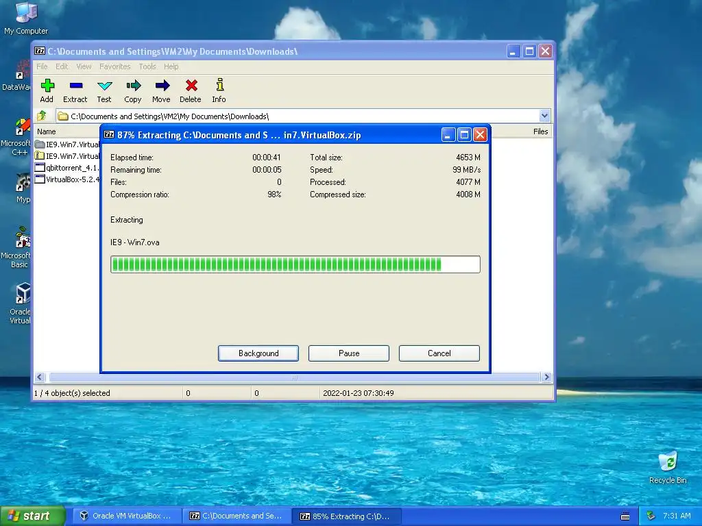Click the Extract toolbar icon

point(75,91)
